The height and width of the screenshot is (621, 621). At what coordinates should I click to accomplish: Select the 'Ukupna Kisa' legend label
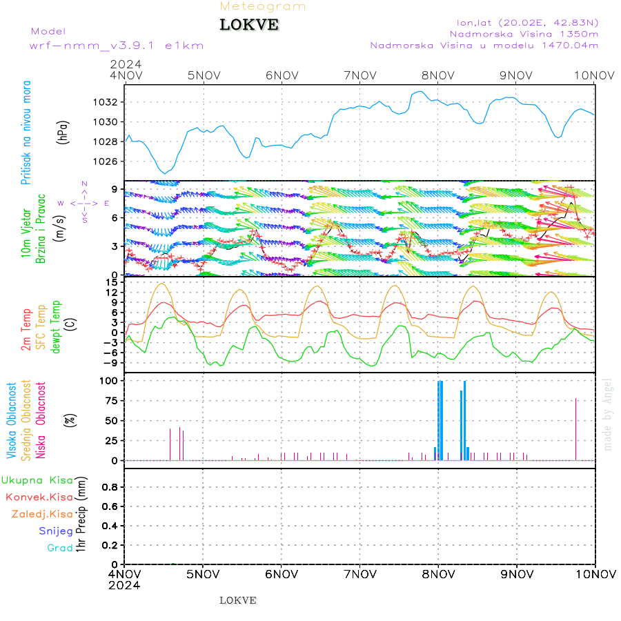(x=37, y=480)
